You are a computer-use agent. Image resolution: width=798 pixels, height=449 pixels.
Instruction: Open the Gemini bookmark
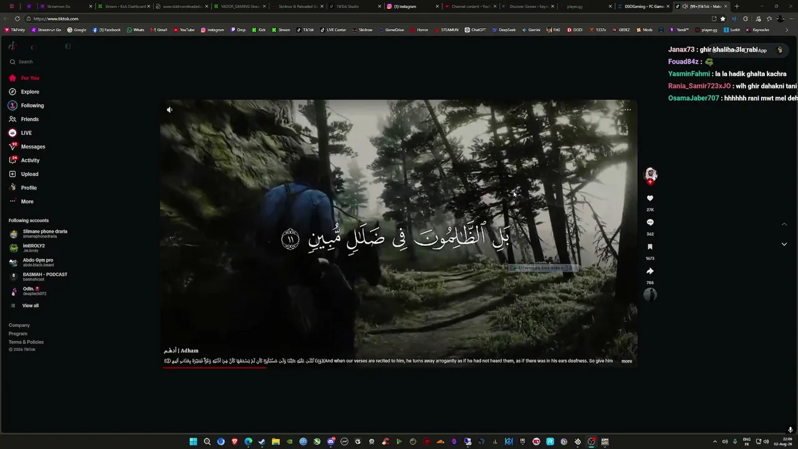coord(531,30)
